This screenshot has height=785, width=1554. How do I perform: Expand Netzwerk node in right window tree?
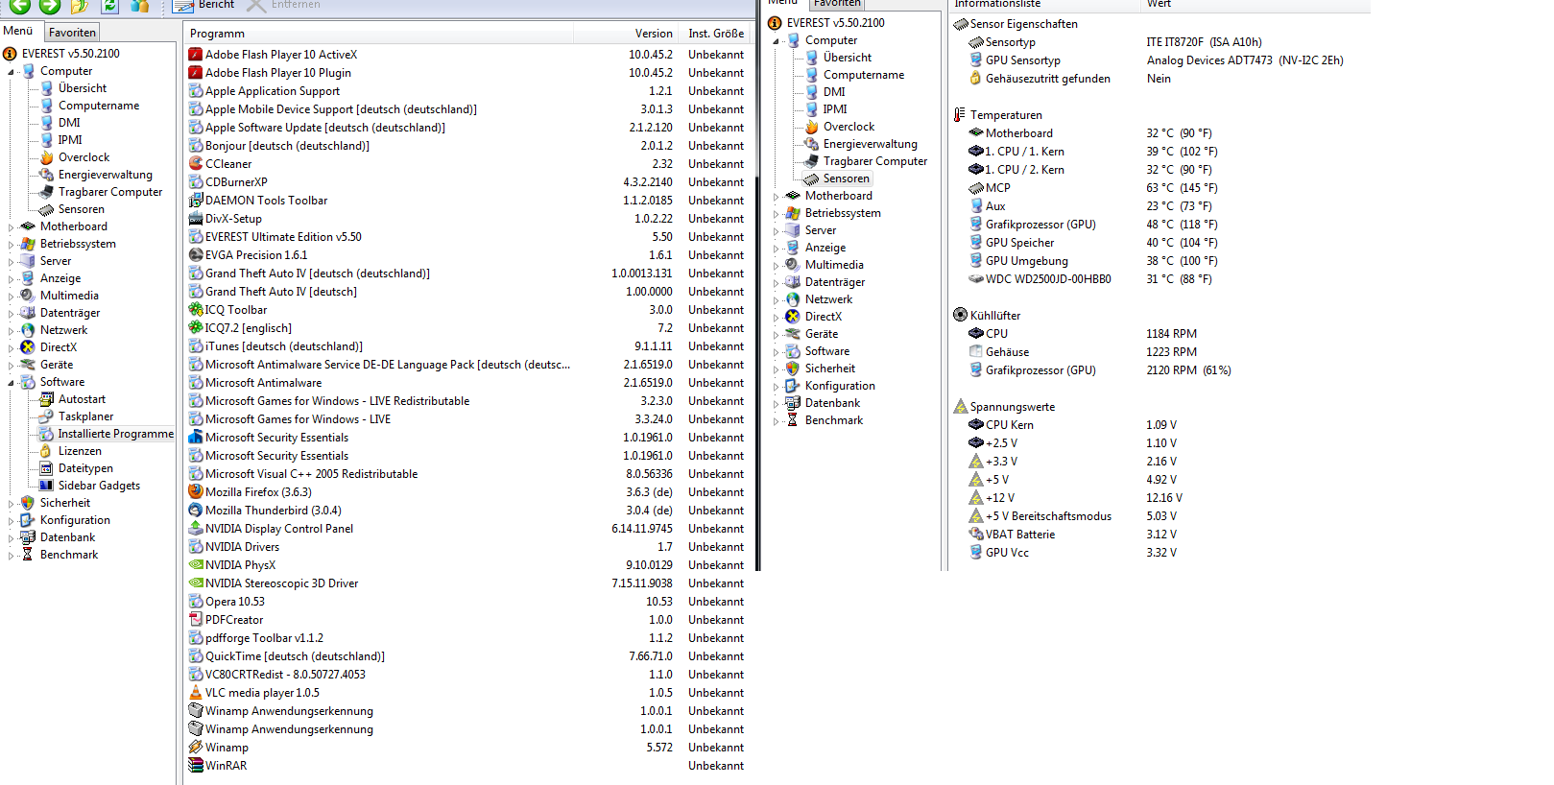776,300
